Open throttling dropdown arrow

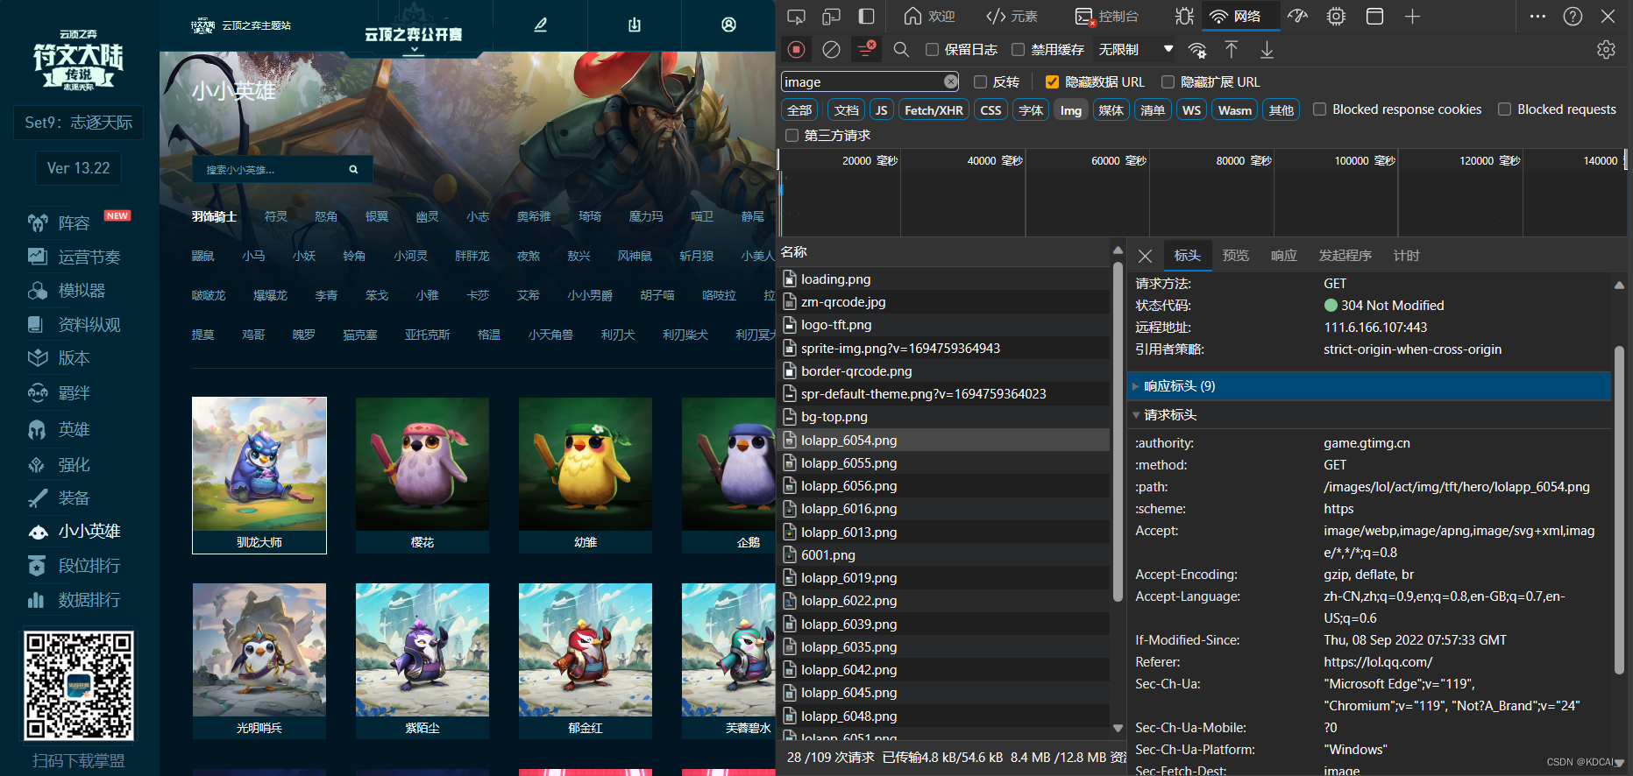pyautogui.click(x=1168, y=49)
